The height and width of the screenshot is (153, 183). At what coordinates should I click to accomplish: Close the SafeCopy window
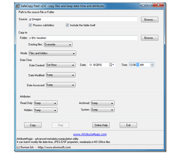[158, 5]
